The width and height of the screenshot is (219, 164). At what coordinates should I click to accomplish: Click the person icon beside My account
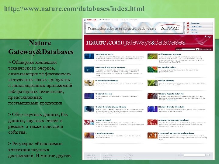pyautogui.click(x=188, y=23)
